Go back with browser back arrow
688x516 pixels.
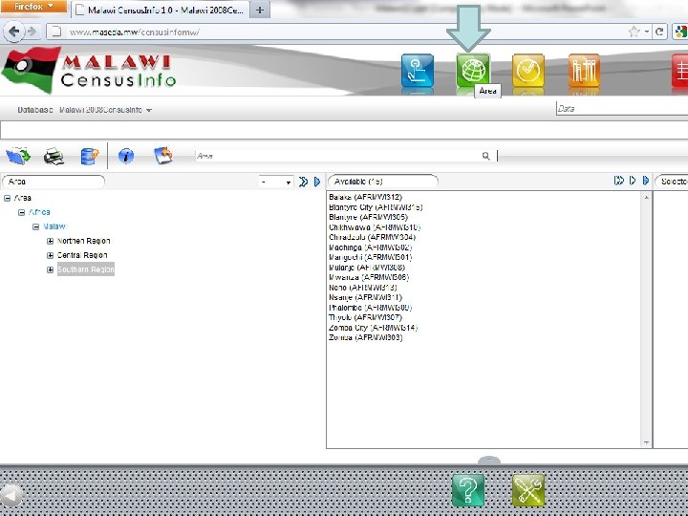(13, 32)
